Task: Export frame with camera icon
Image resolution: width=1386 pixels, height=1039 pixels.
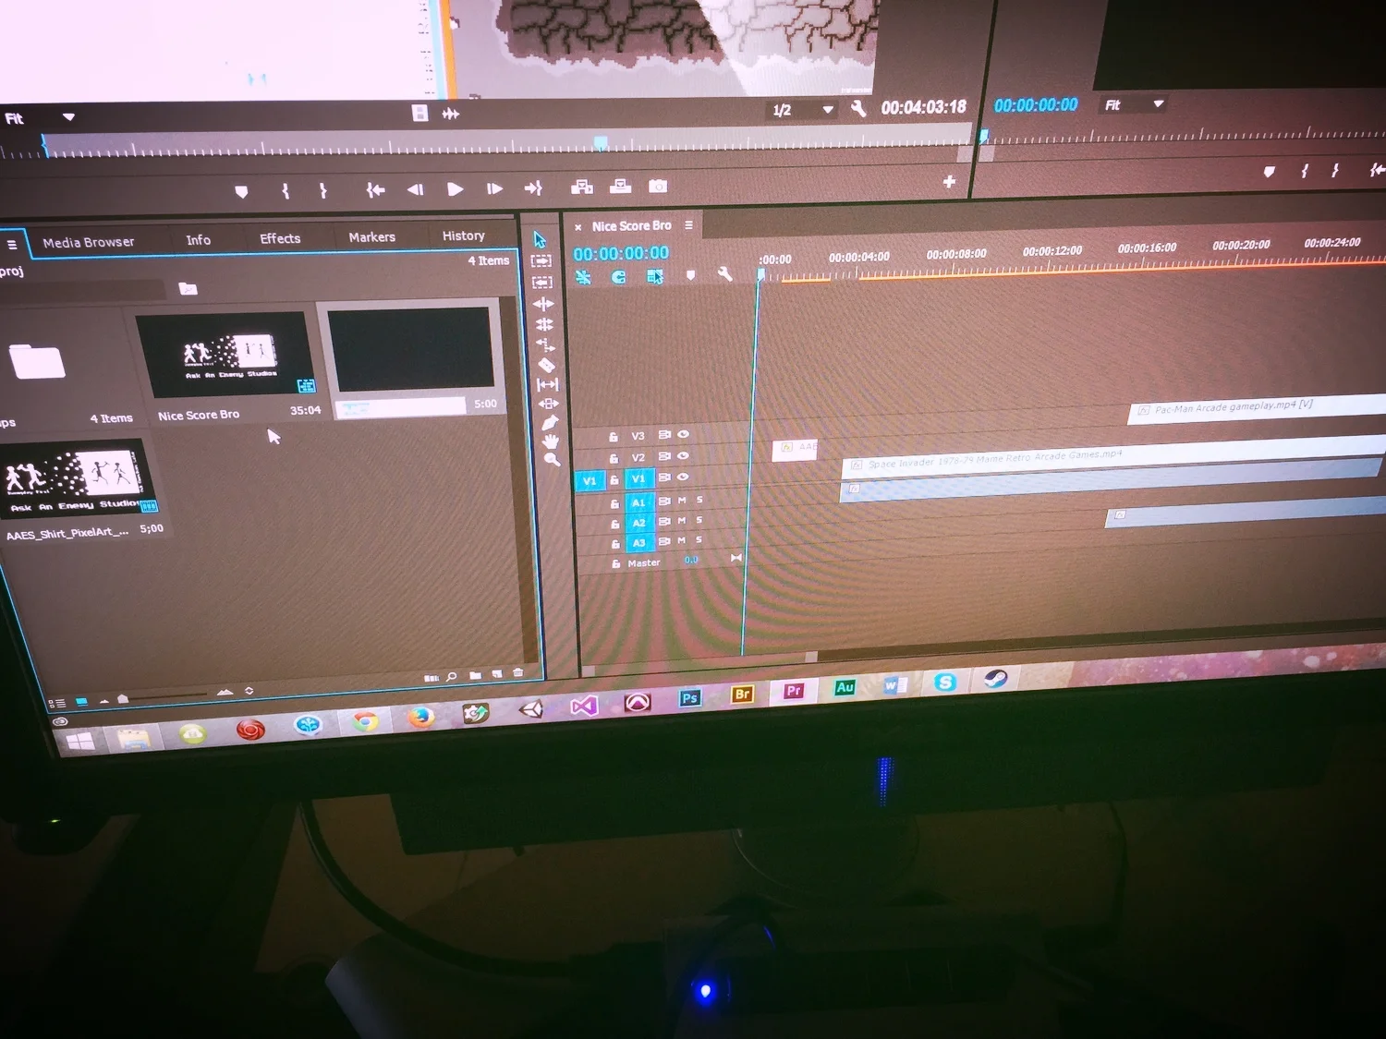Action: click(x=658, y=187)
